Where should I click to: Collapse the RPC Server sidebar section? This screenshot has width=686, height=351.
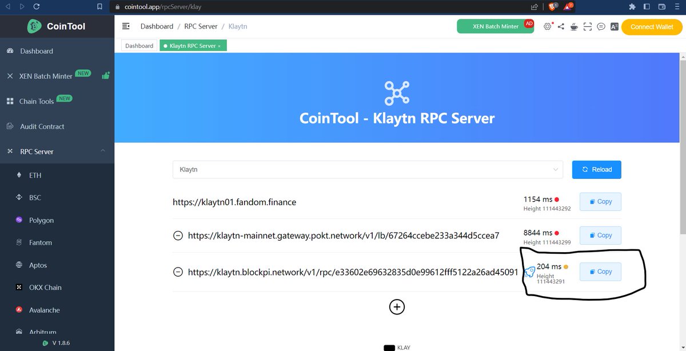click(103, 151)
